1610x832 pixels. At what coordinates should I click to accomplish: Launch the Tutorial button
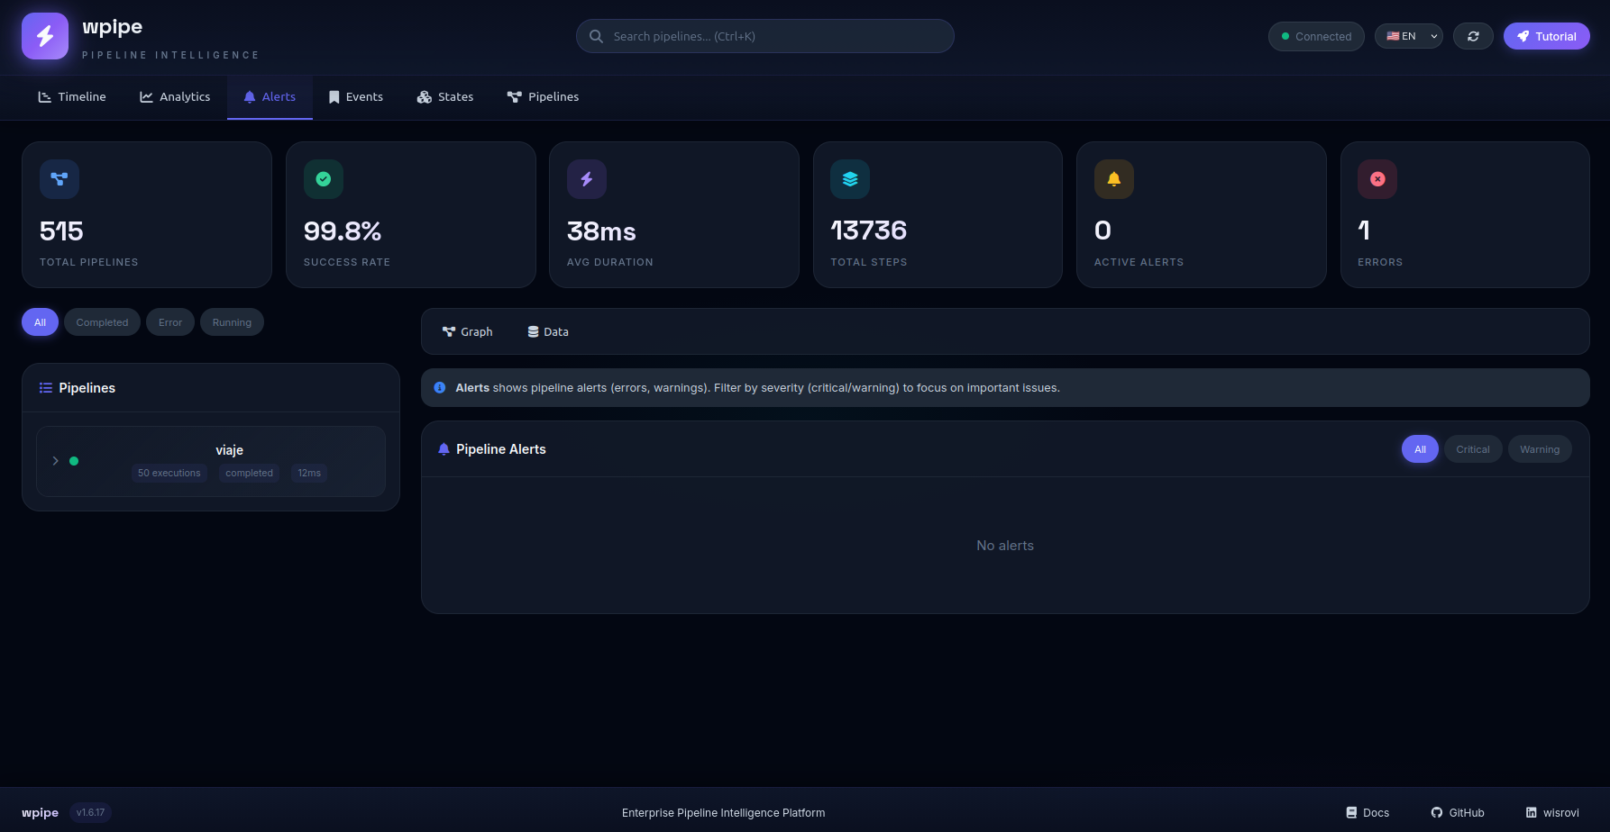pyautogui.click(x=1547, y=36)
